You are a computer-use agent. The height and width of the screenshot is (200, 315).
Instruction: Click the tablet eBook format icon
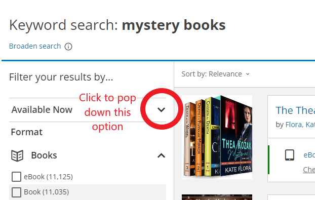point(290,155)
